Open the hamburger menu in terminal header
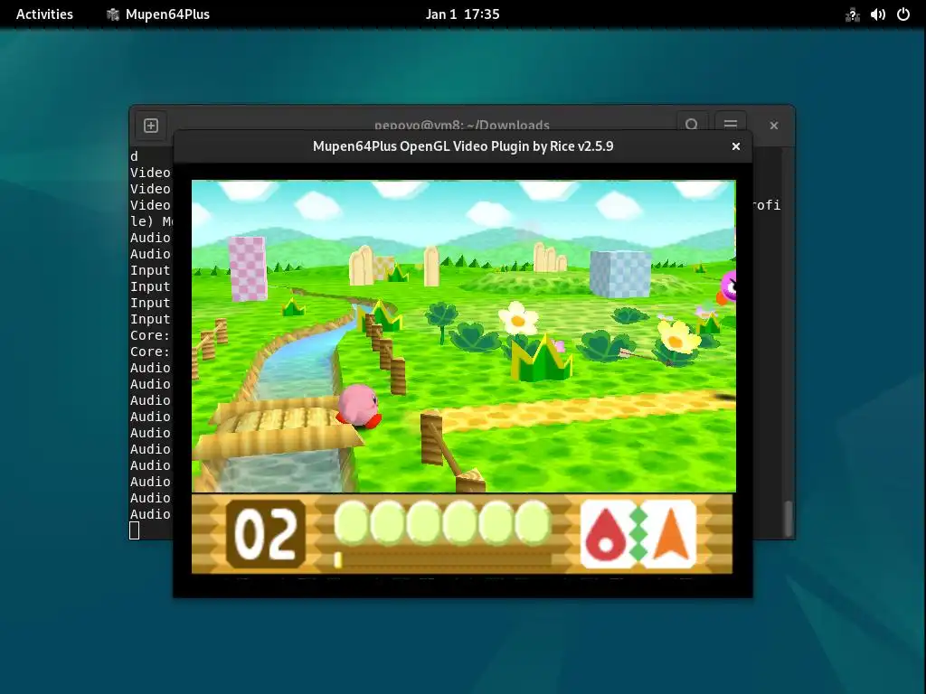 pyautogui.click(x=731, y=125)
